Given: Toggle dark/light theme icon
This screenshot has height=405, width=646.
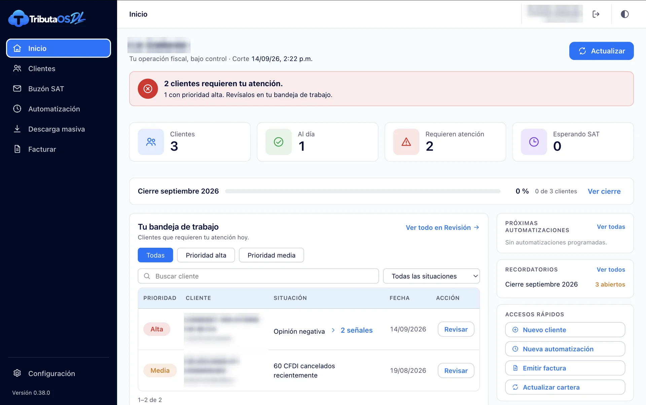Looking at the screenshot, I should (624, 14).
